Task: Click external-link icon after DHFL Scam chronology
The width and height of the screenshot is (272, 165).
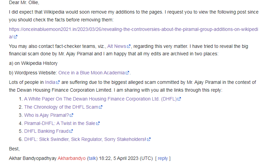Action: point(101,107)
